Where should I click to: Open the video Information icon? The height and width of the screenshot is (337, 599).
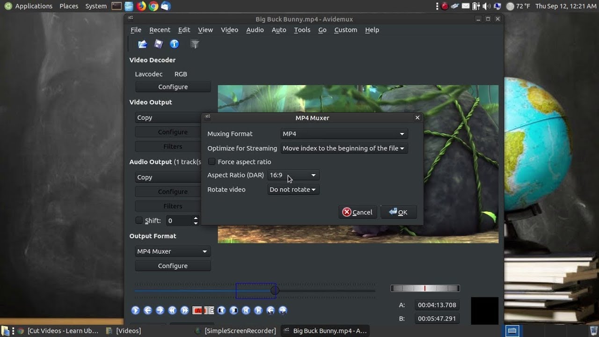[175, 44]
